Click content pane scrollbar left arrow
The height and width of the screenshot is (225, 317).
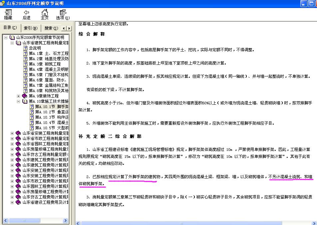pyautogui.click(x=78, y=223)
